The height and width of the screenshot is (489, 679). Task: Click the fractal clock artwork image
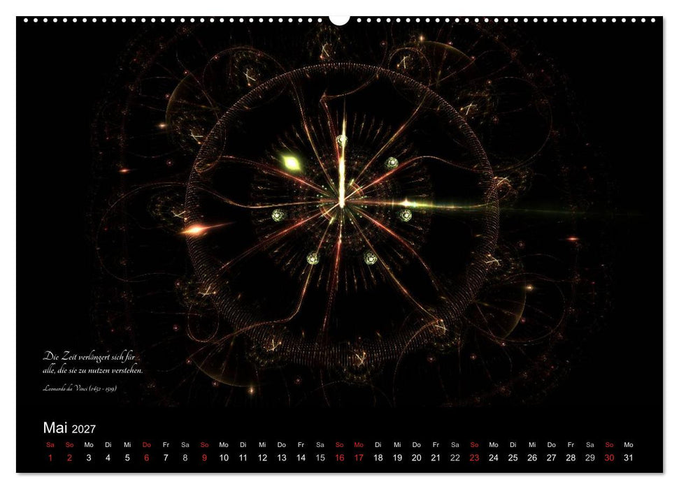click(x=340, y=212)
